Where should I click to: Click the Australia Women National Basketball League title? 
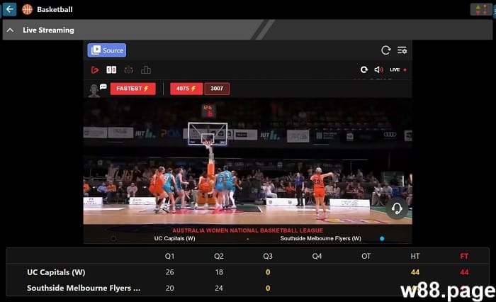pyautogui.click(x=248, y=230)
